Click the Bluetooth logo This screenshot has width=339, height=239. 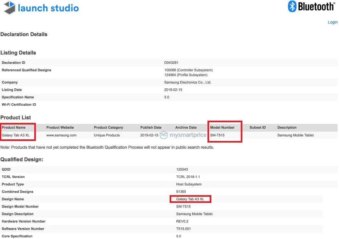click(x=312, y=6)
